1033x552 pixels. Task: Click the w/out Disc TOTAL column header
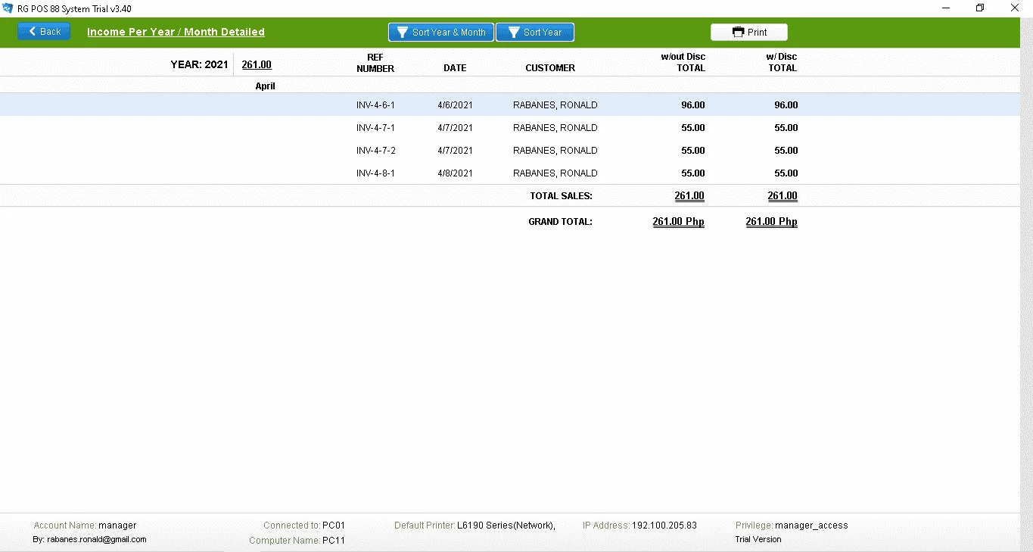(683, 62)
